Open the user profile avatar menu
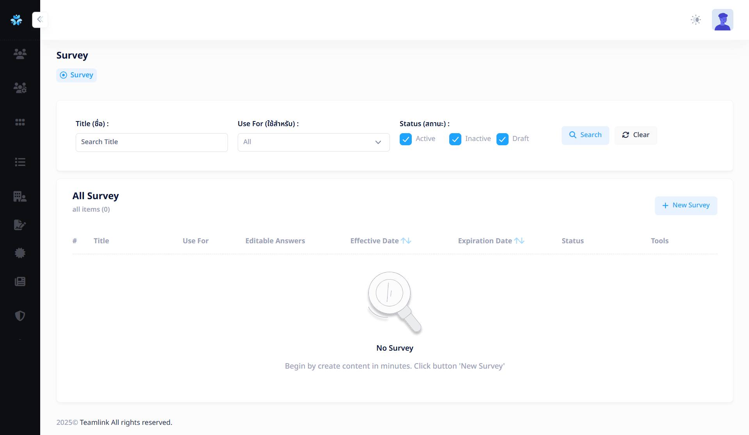Viewport: 749px width, 435px height. point(722,20)
